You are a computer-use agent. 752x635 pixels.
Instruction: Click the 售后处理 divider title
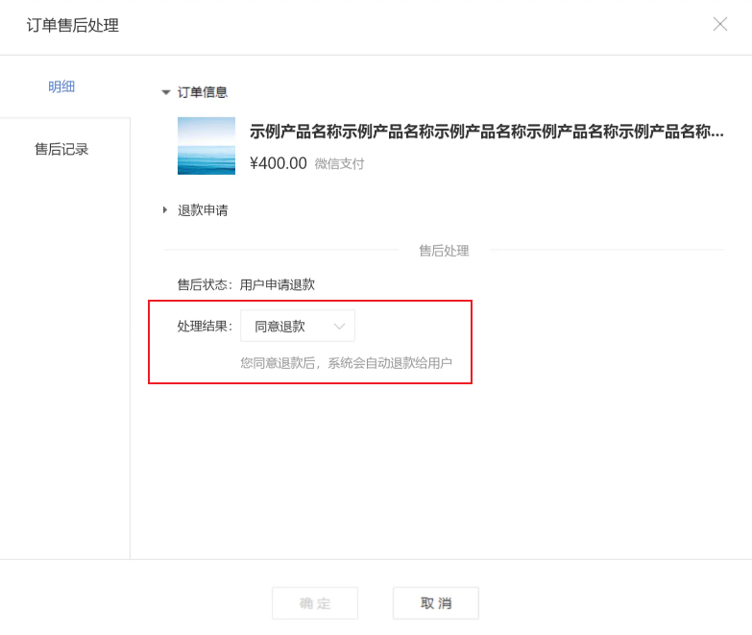pyautogui.click(x=444, y=251)
